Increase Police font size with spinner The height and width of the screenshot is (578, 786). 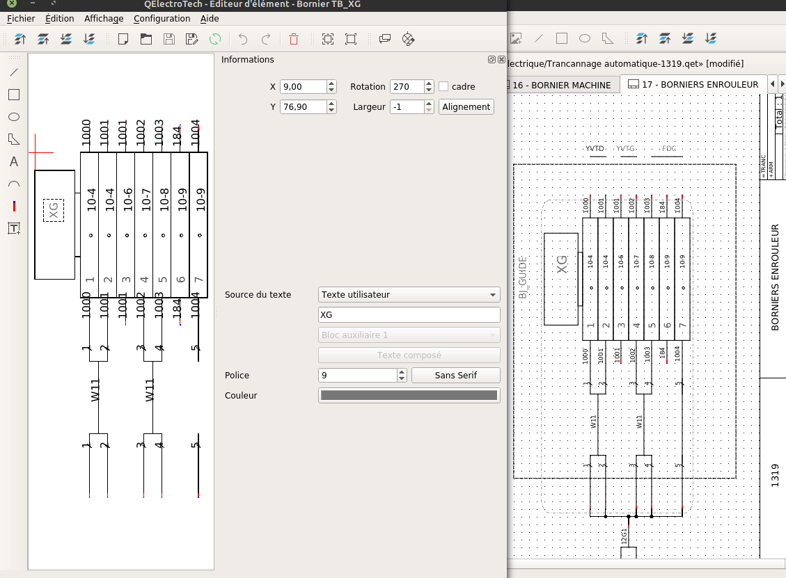coord(402,372)
